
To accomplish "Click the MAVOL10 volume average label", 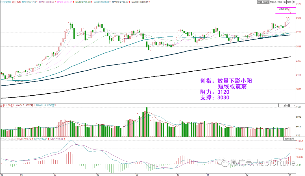I will tap(46, 105).
